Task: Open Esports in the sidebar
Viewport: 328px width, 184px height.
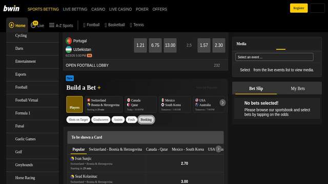Action: tap(33, 75)
